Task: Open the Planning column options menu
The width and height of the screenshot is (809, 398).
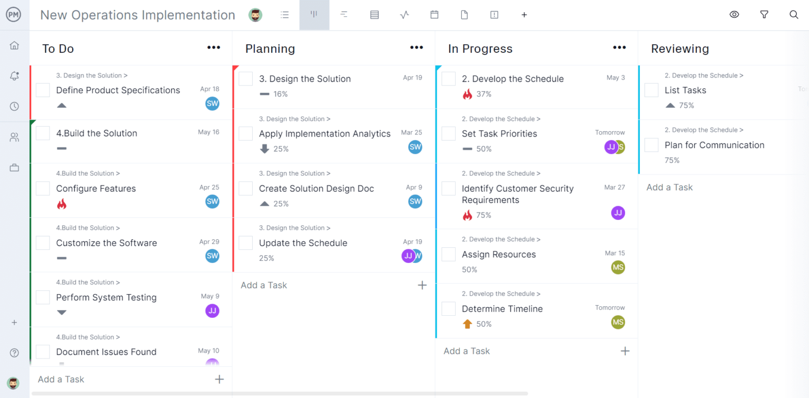Action: (x=416, y=48)
